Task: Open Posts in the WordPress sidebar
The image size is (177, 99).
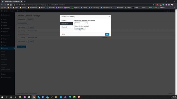Action: tap(5, 19)
